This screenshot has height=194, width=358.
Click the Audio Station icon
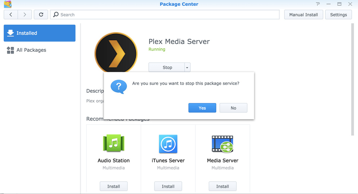point(113,143)
